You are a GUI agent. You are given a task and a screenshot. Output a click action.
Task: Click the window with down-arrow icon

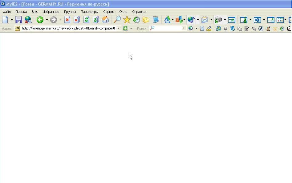pos(244,20)
